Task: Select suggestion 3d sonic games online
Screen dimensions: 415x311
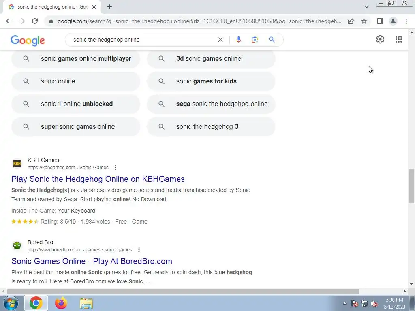Action: (x=211, y=59)
